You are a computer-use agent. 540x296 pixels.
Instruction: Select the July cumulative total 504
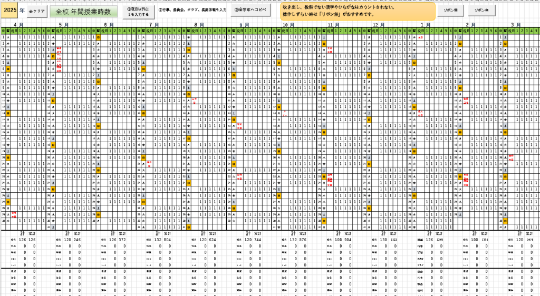(x=167, y=240)
